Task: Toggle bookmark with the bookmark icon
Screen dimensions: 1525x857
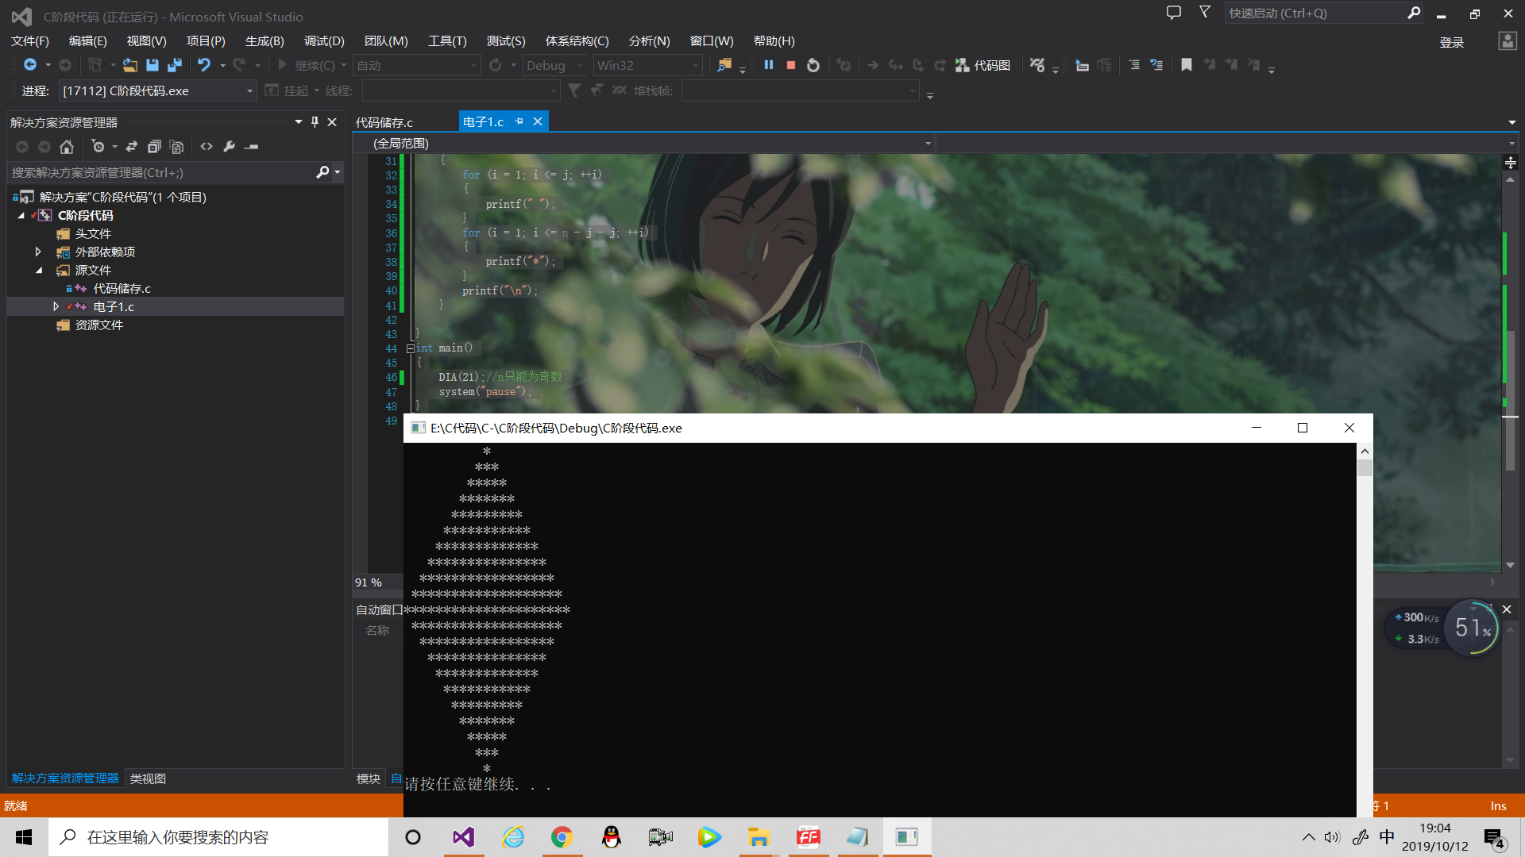Action: 1187,65
